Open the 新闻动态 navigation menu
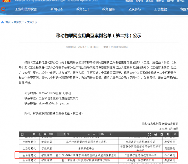Image resolution: width=188 pixels, height=164 pixels. 57,9
